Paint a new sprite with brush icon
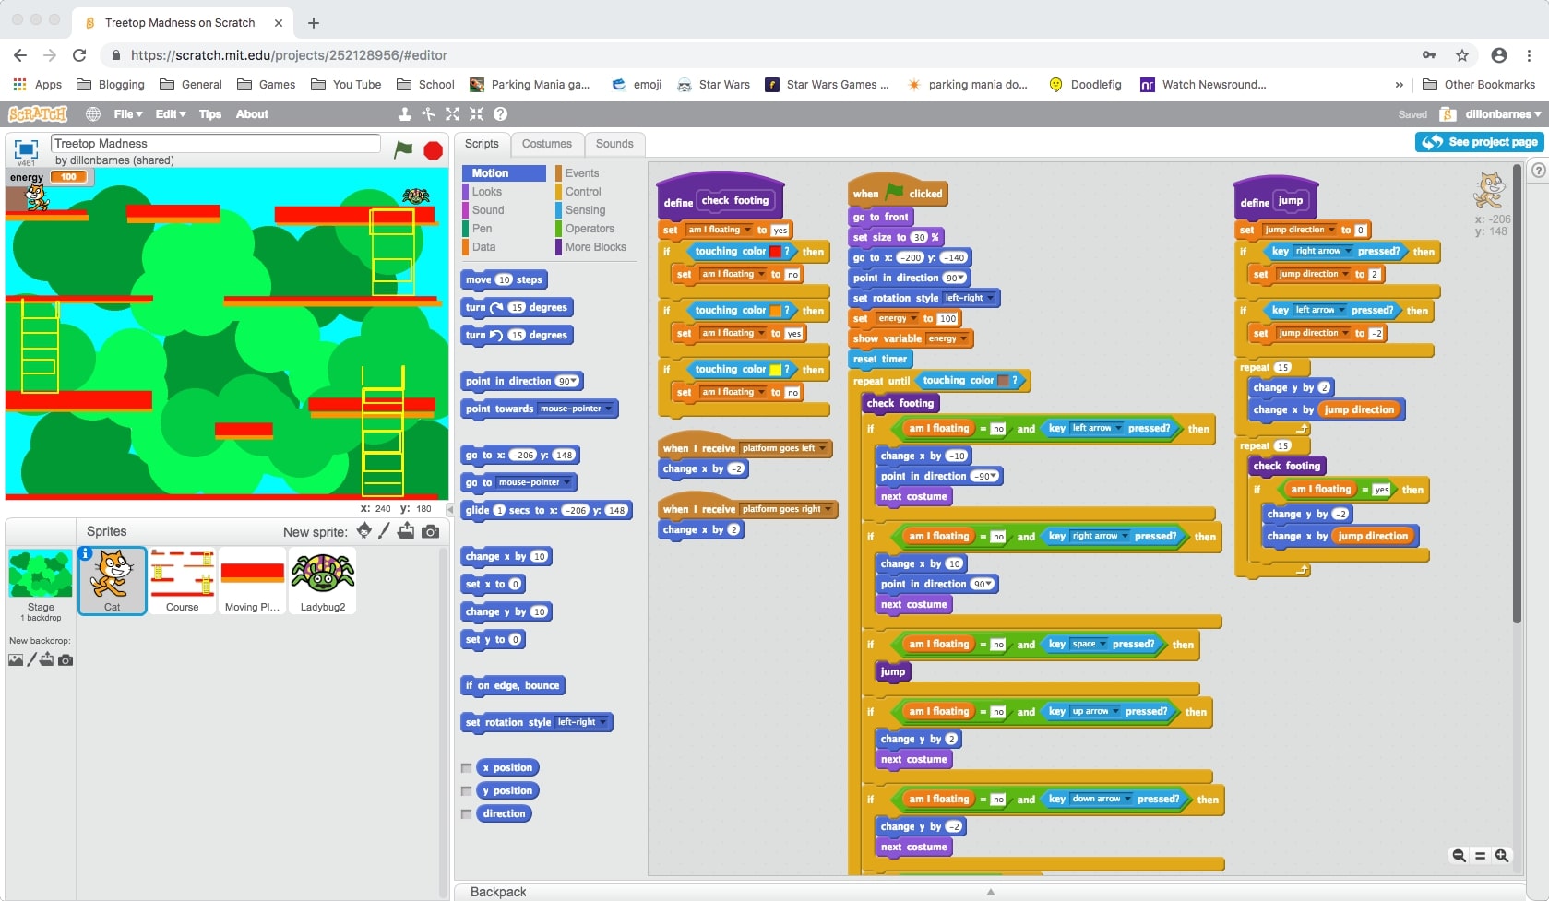Screen dimensions: 1549x901 (385, 531)
